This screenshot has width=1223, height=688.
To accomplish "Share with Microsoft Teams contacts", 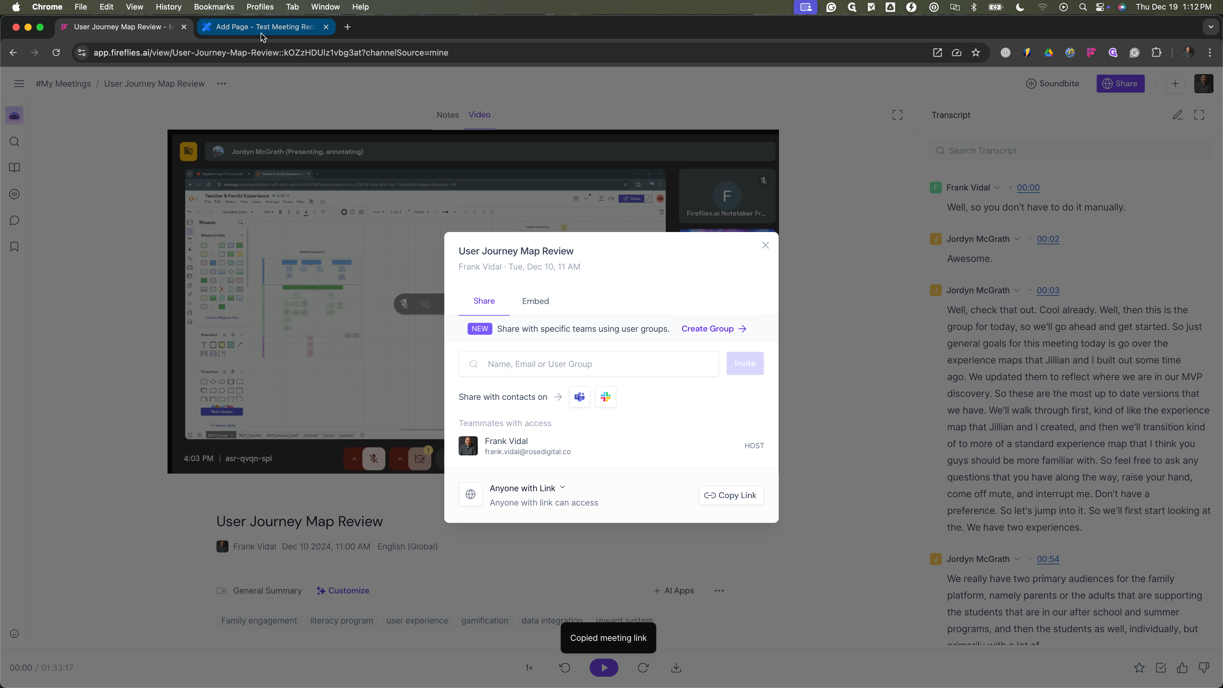I will pos(579,397).
